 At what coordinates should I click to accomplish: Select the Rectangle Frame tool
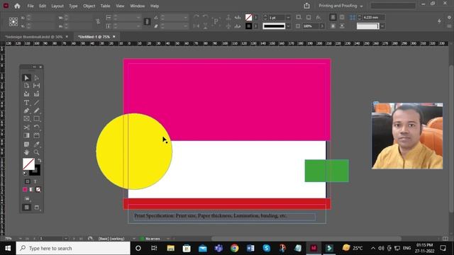point(26,118)
